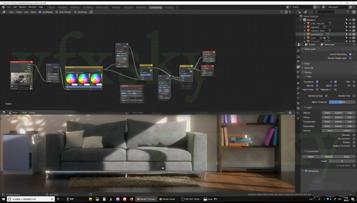Viewport: 357px width, 203px height.
Task: Switch to the Layout workspace tab
Action: pos(52,8)
